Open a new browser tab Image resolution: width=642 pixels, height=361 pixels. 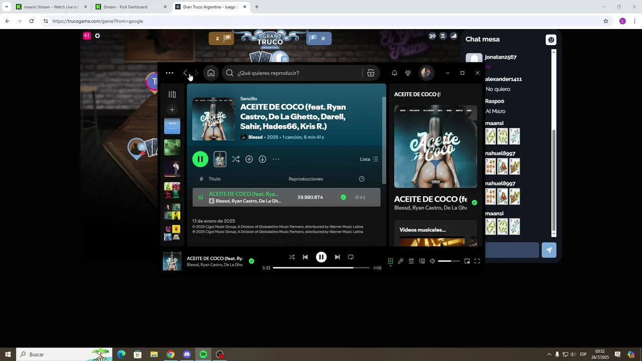(x=257, y=7)
